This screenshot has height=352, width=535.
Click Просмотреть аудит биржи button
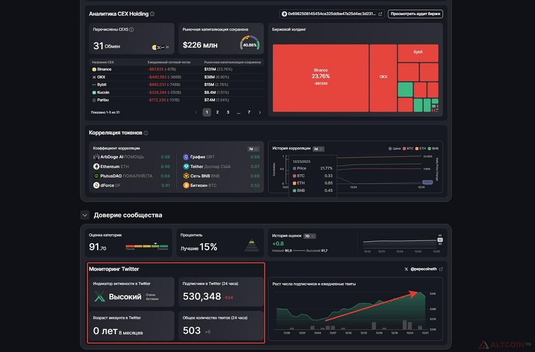pyautogui.click(x=415, y=14)
